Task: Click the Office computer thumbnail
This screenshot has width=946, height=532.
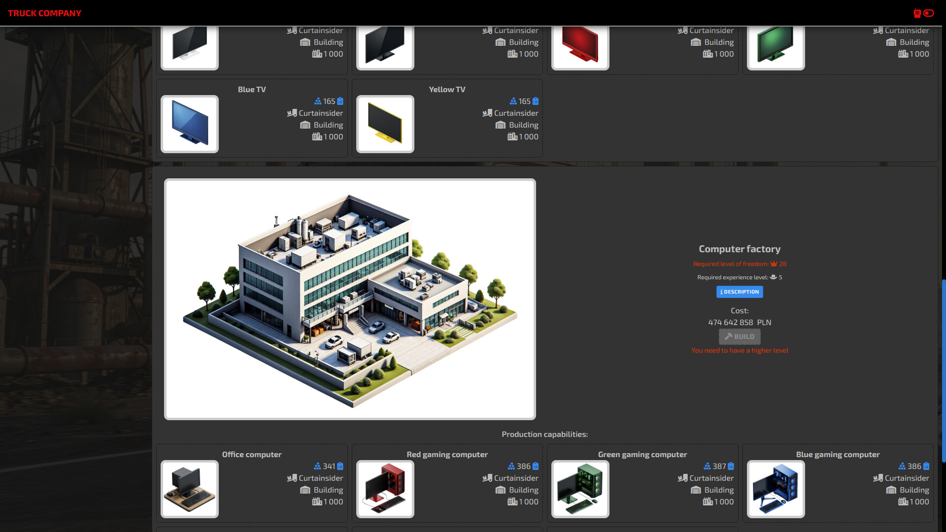Action: coord(190,489)
